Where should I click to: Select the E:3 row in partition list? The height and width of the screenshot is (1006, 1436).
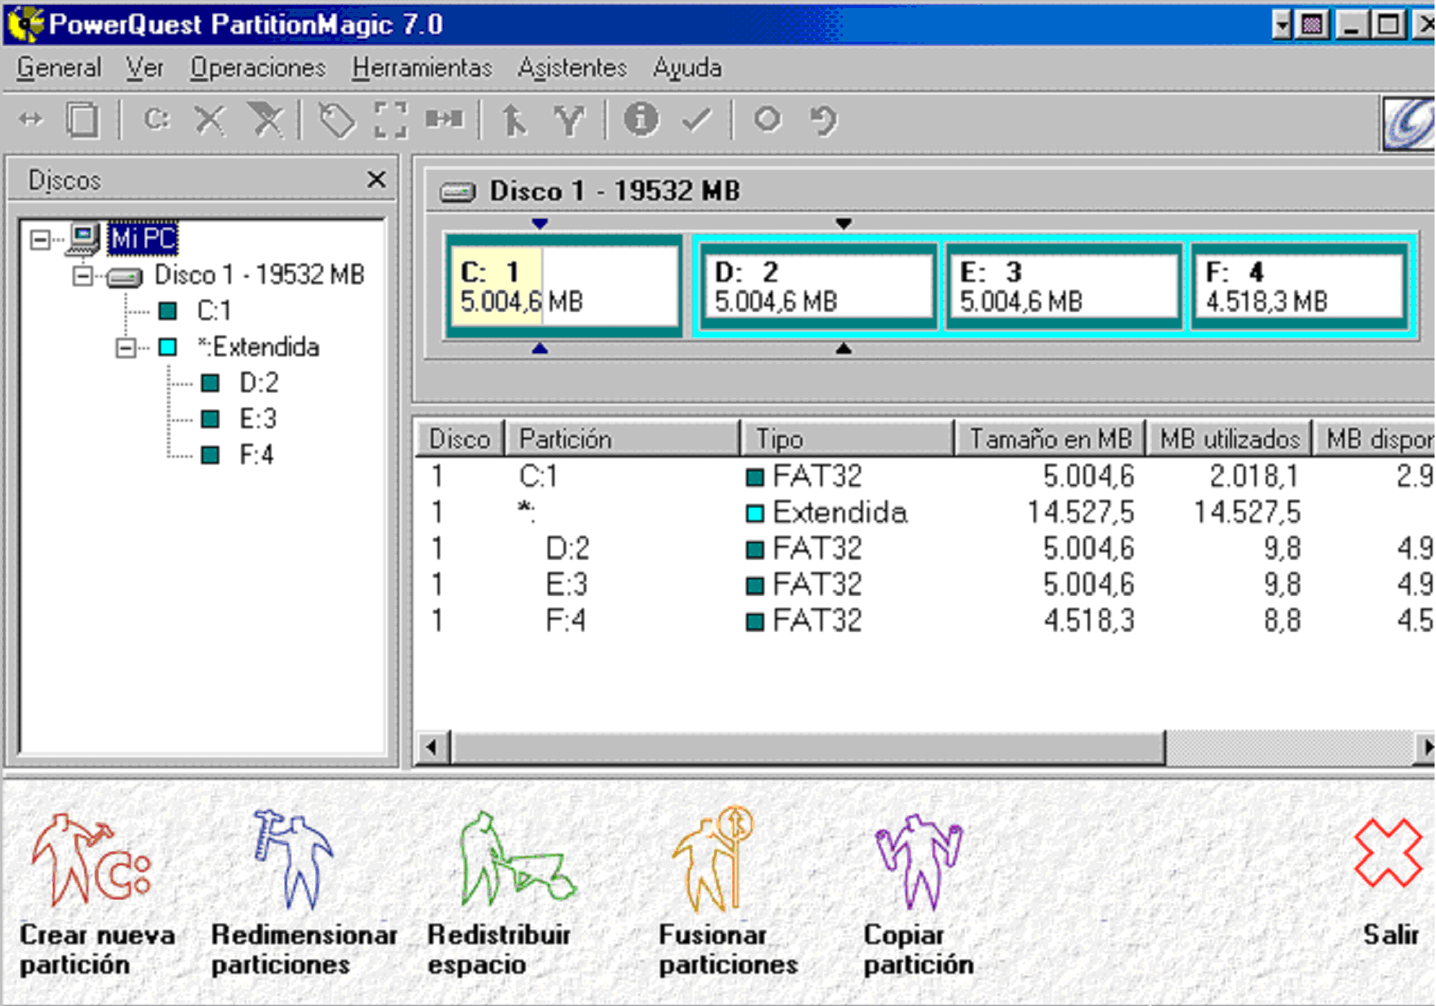tap(926, 584)
